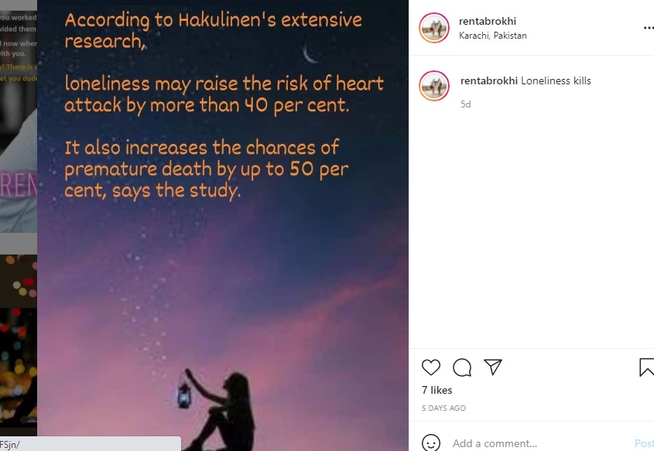Viewport: 654px width, 451px height.
Task: Share post with paper plane icon
Action: 493,367
